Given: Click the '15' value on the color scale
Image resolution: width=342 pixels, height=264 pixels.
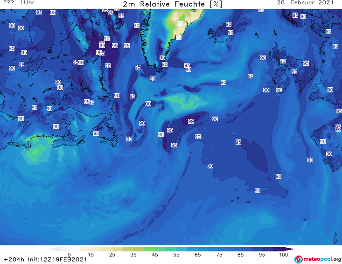Looking at the screenshot, I should 91,255.
